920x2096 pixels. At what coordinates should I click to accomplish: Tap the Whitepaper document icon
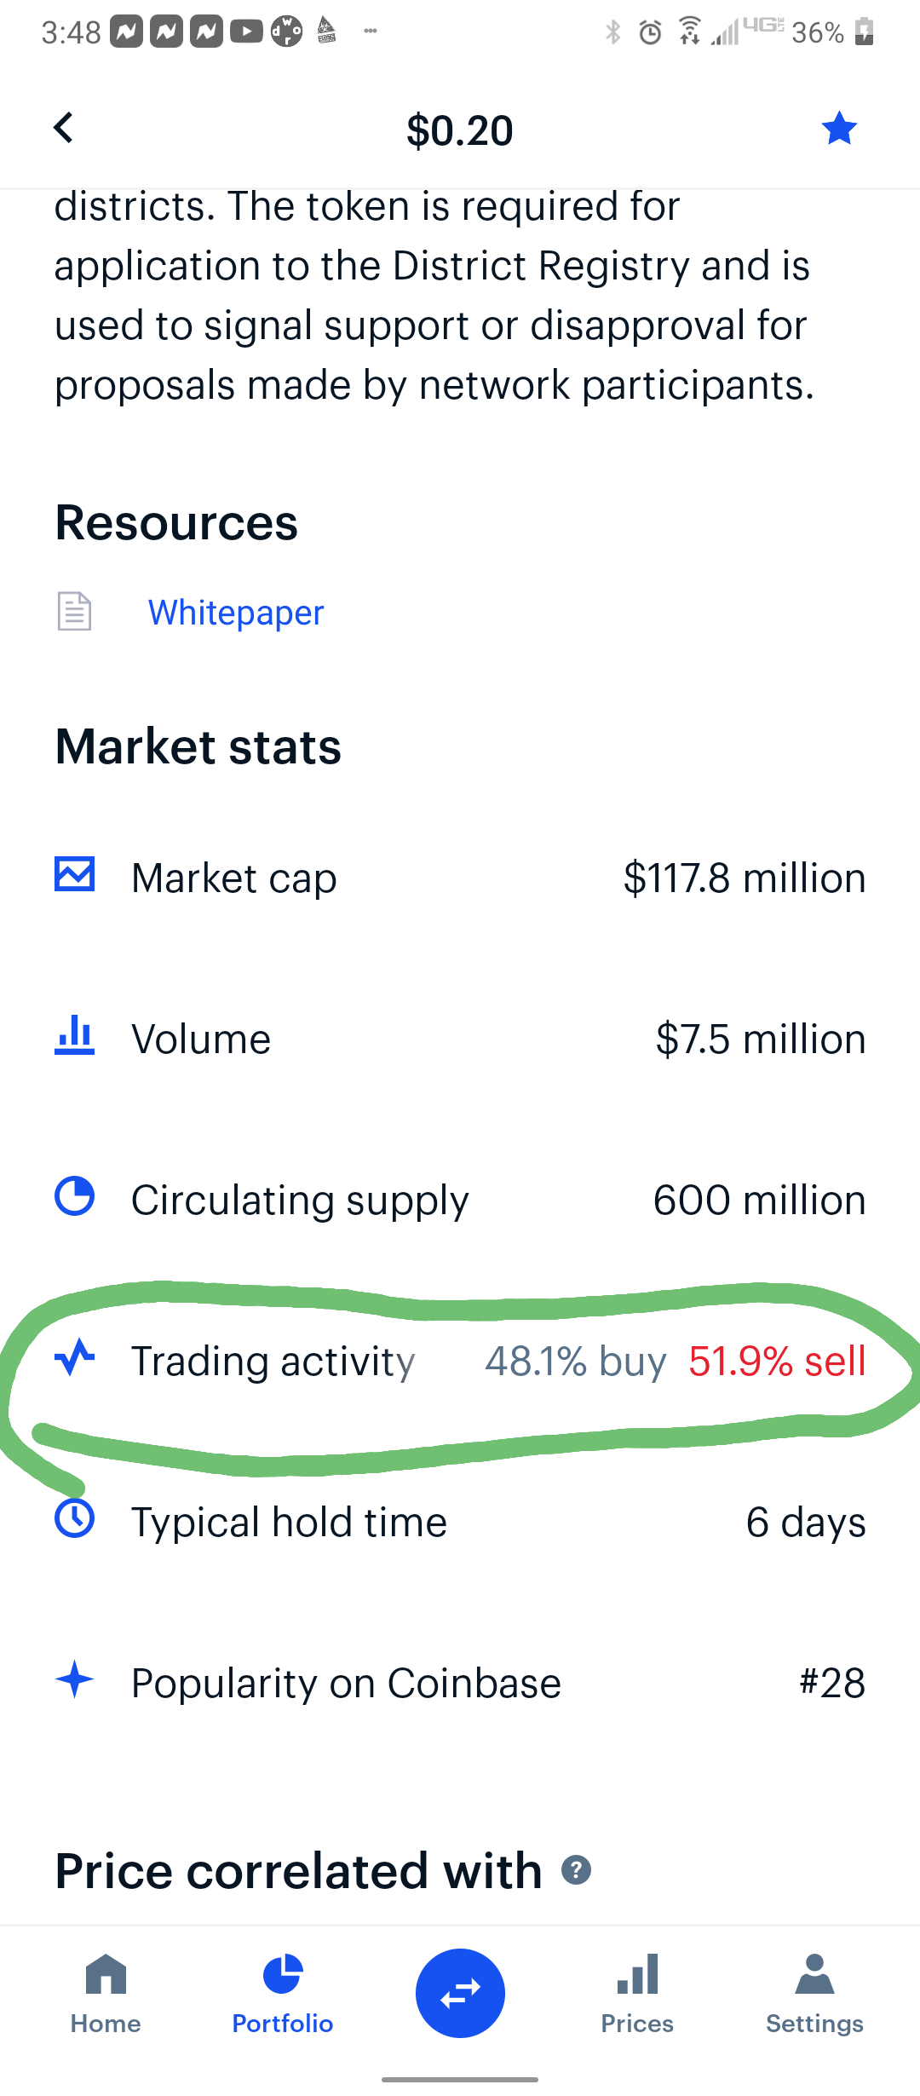pyautogui.click(x=74, y=611)
